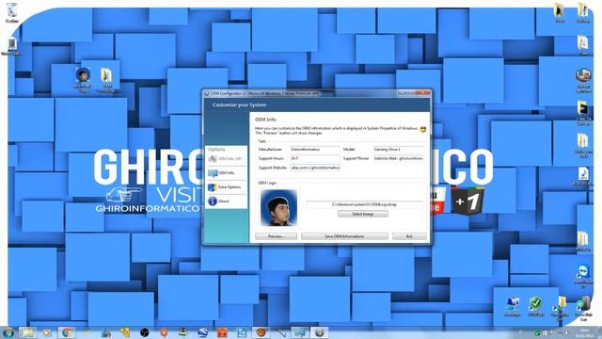Click the OEM logo file path field
The height and width of the screenshot is (339, 602).
point(364,204)
